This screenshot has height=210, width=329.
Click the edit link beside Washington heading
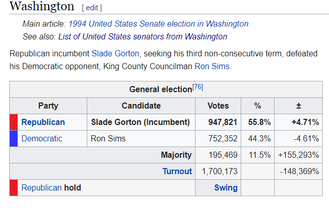(x=92, y=8)
